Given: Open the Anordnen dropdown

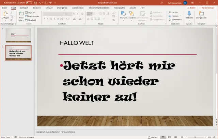Looking at the screenshot, I should pos(131,15).
